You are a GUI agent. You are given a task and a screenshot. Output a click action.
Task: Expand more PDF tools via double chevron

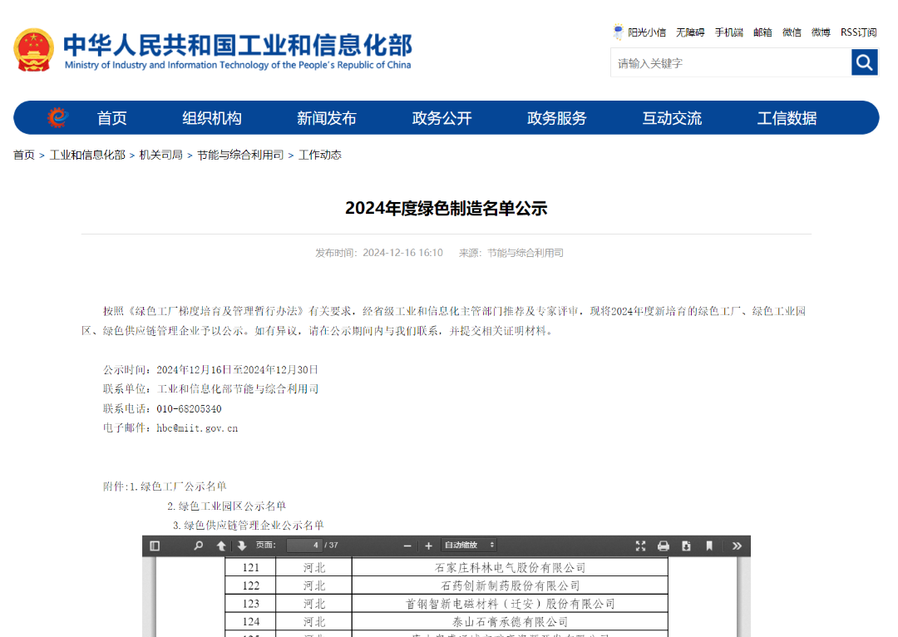coord(735,546)
